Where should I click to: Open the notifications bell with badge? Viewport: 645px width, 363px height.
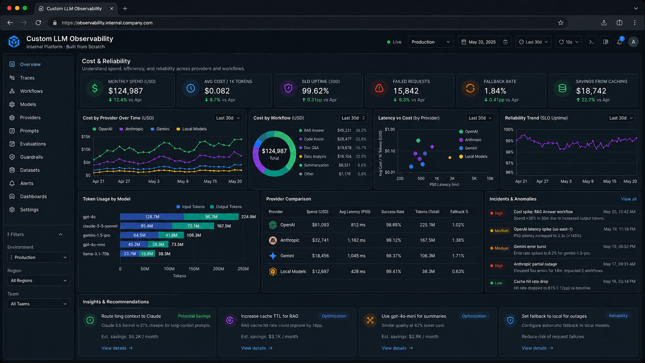pyautogui.click(x=619, y=42)
